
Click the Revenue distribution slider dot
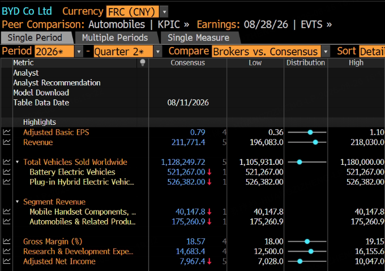pyautogui.click(x=315, y=142)
